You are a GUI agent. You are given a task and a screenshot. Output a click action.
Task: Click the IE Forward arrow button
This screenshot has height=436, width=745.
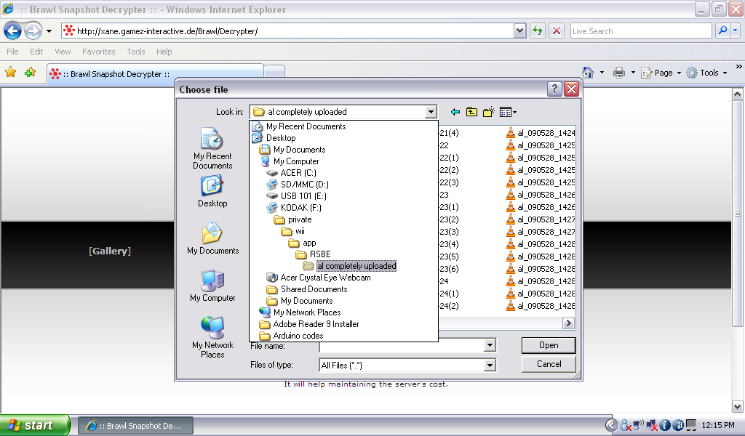coord(33,31)
